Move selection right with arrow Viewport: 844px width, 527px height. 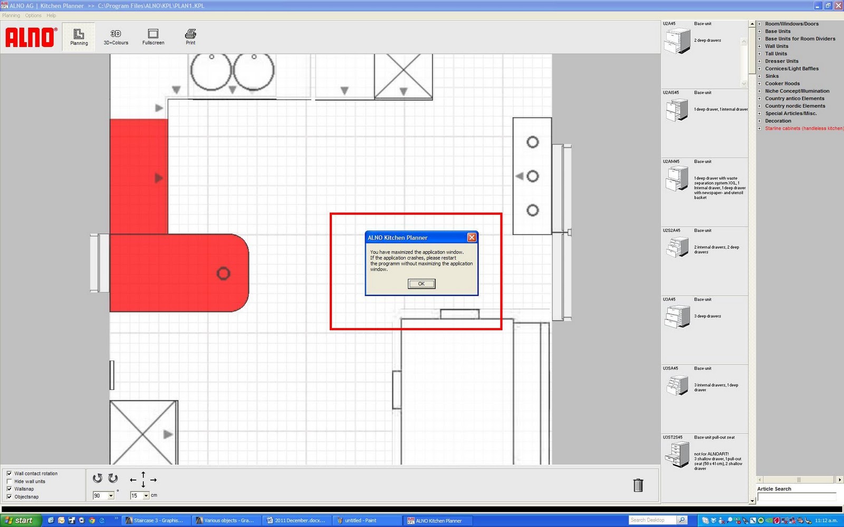(154, 480)
